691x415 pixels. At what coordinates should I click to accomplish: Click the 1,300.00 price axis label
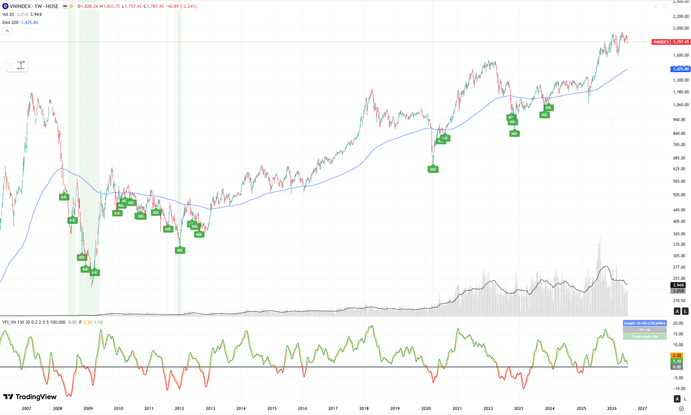[681, 80]
